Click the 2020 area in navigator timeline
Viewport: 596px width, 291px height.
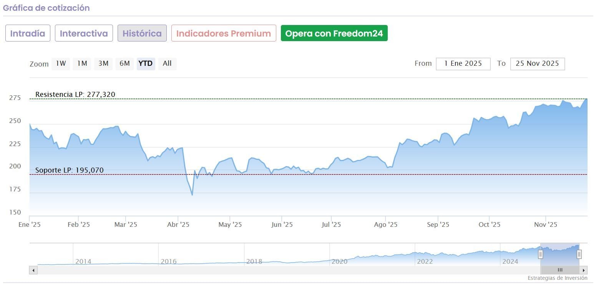(x=339, y=261)
